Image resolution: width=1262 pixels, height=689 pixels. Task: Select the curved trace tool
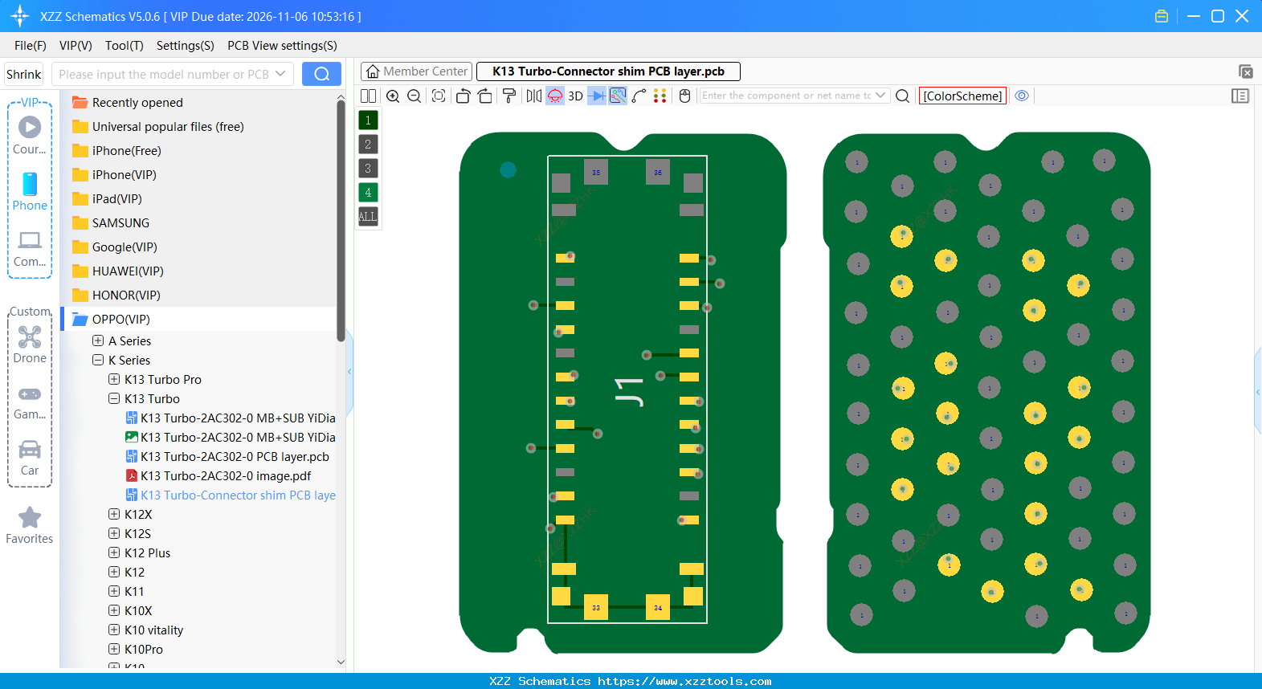pyautogui.click(x=639, y=96)
